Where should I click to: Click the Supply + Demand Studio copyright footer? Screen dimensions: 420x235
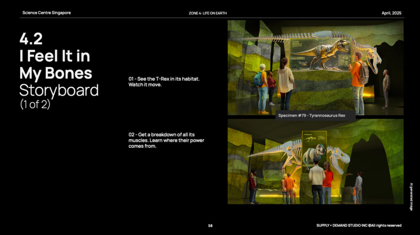pyautogui.click(x=358, y=226)
